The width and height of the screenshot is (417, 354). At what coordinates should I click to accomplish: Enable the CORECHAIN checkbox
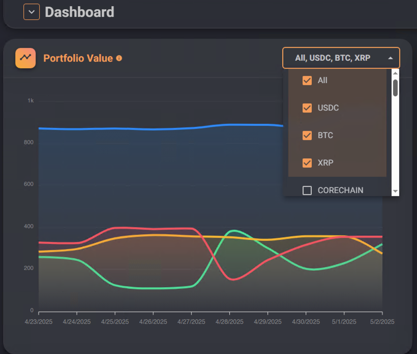pos(307,190)
